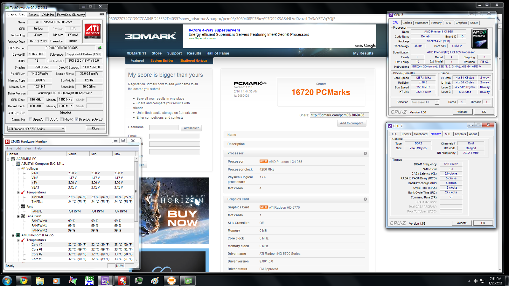This screenshot has width=509, height=286.
Task: Switch to the GPU-Z graphics card taskbar icon
Action: 188,281
